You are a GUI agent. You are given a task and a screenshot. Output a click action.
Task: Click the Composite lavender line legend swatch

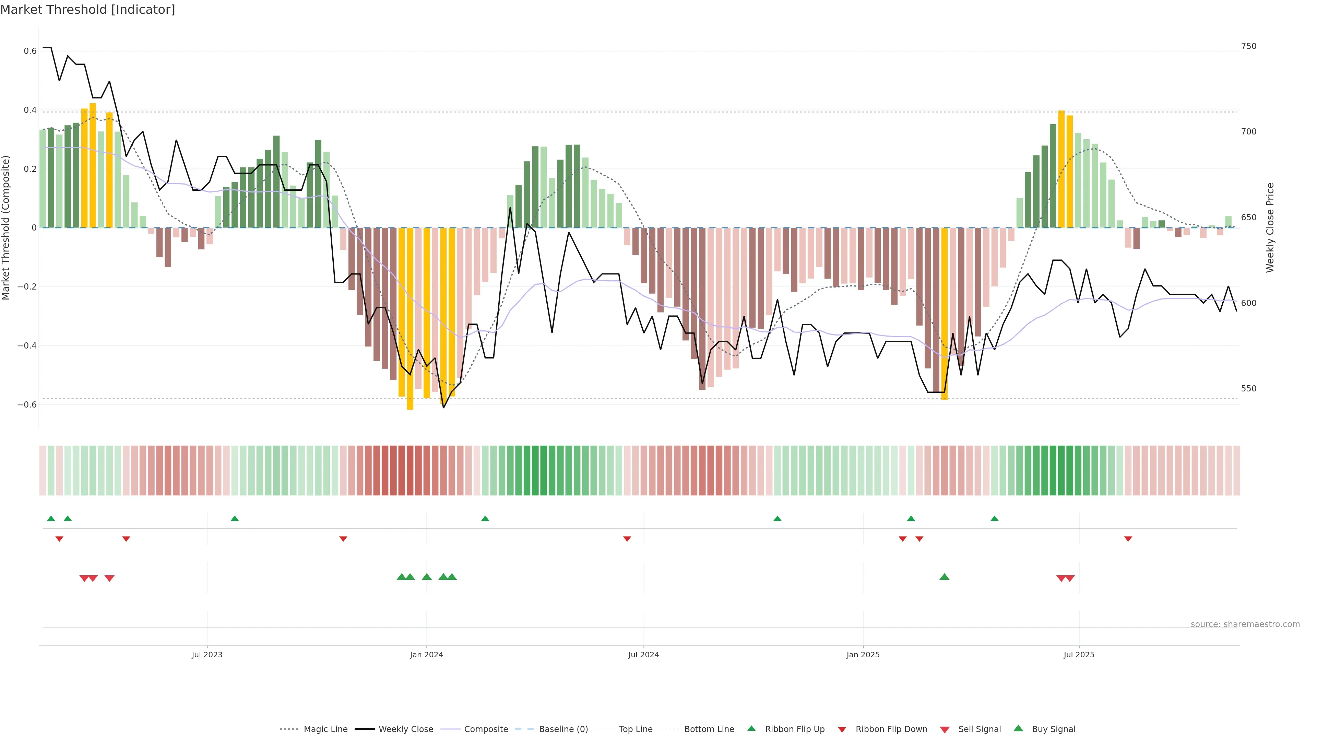[450, 729]
